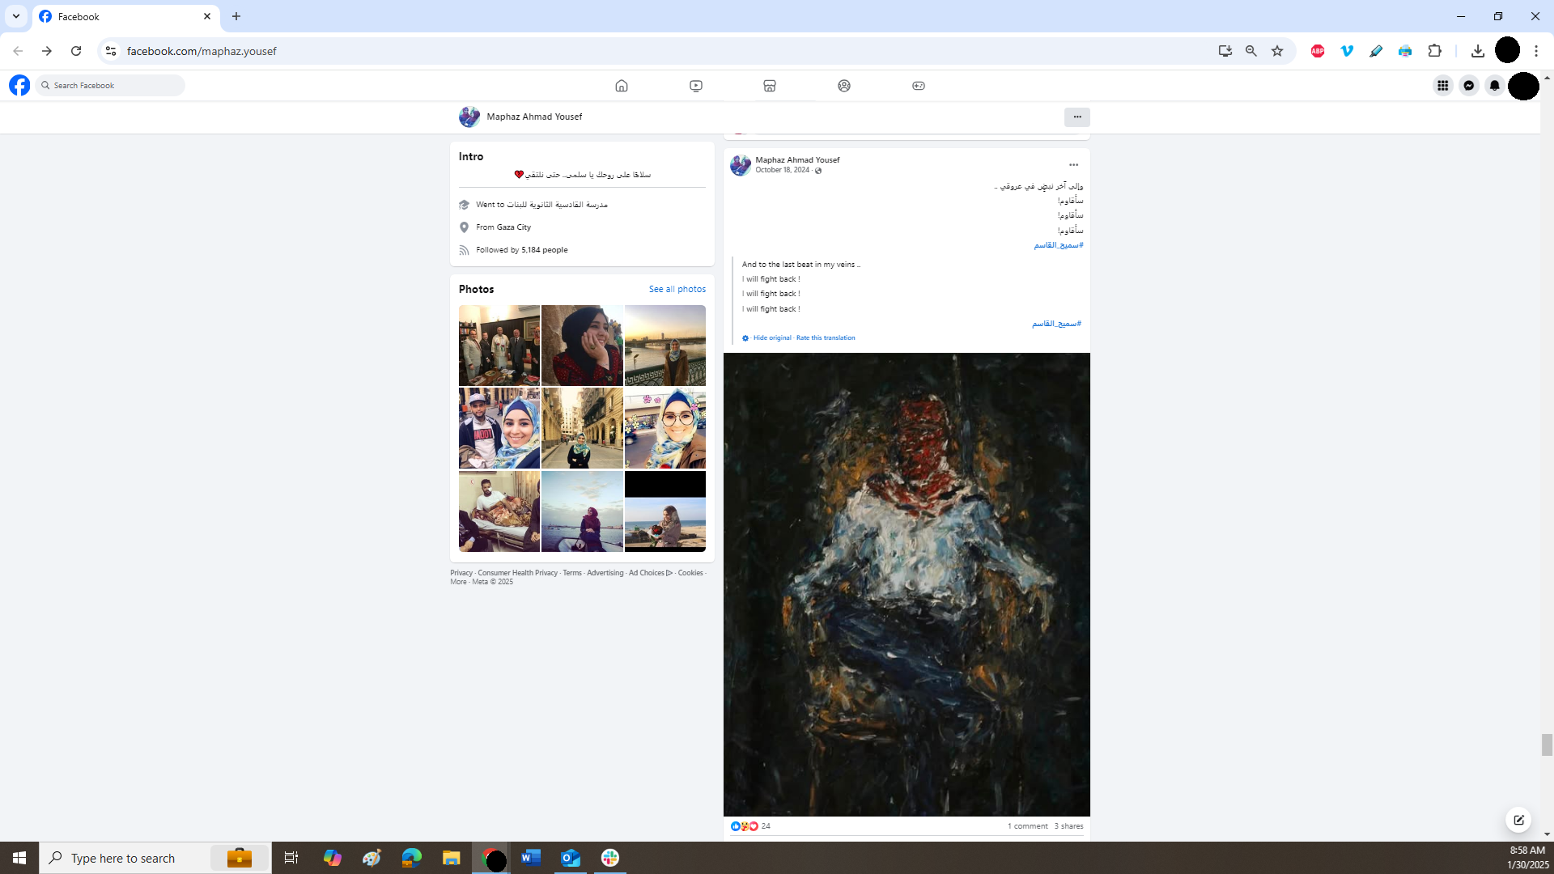Click Rate this translation link

click(x=826, y=338)
